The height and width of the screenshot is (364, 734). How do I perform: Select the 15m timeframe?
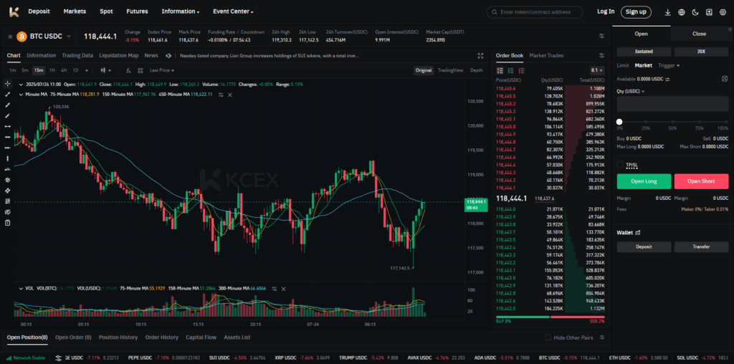[x=39, y=70]
